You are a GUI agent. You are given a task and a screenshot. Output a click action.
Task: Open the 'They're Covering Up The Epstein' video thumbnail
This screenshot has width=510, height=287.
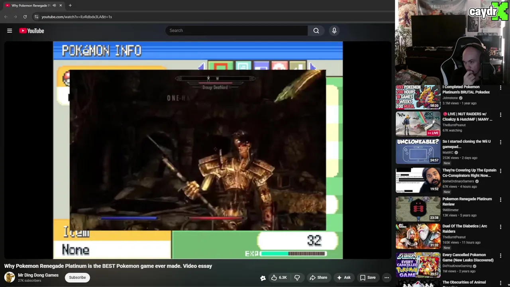pos(418,180)
